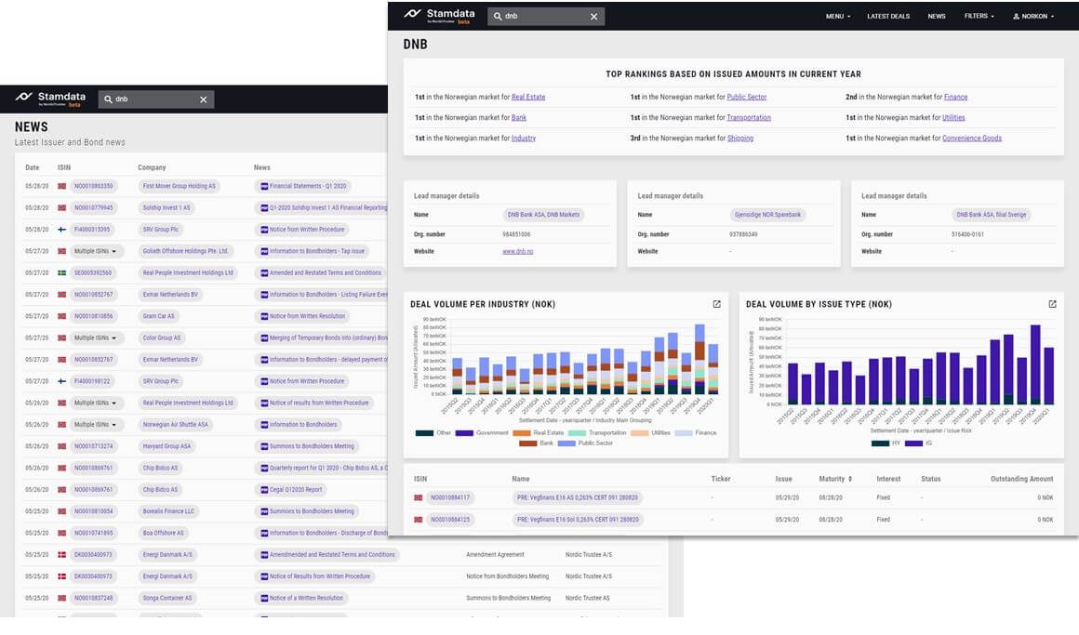Viewport: 1079px width, 635px height.
Task: Click search magnifier icon in DNB window
Action: pyautogui.click(x=498, y=17)
